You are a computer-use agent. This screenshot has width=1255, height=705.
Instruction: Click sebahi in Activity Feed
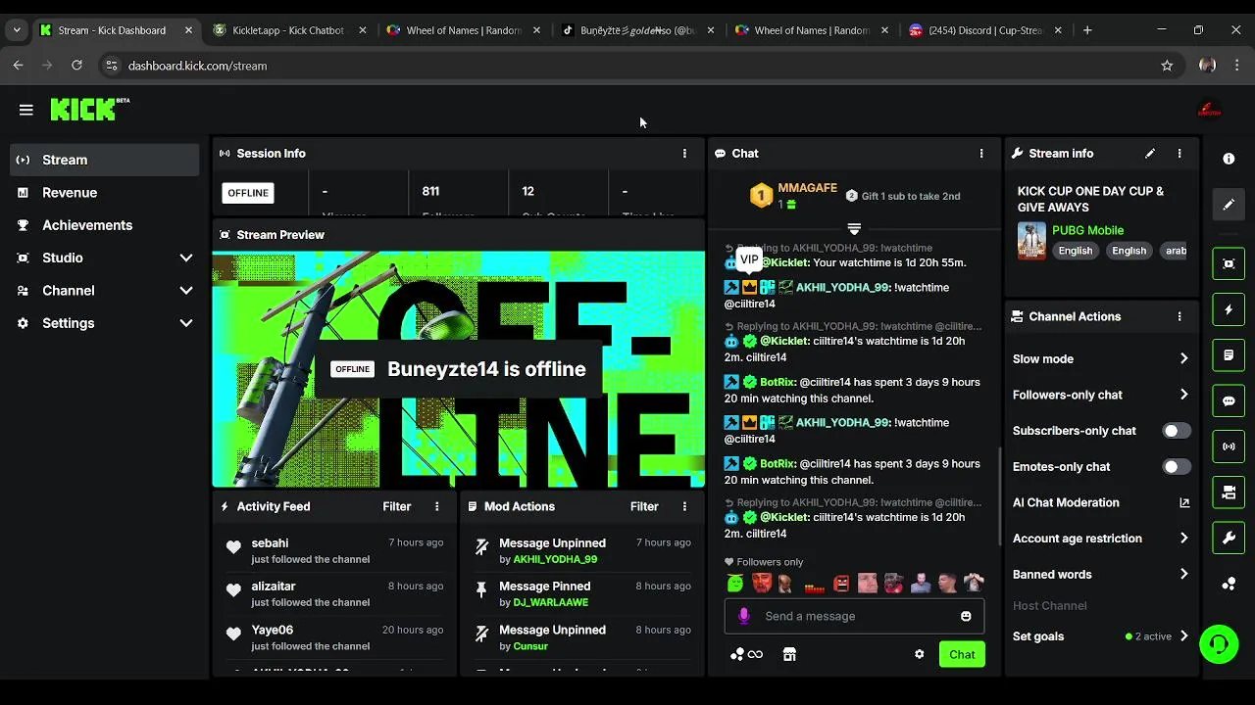point(270,543)
